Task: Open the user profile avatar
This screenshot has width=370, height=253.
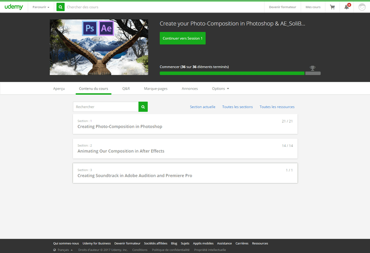Action: (x=362, y=7)
